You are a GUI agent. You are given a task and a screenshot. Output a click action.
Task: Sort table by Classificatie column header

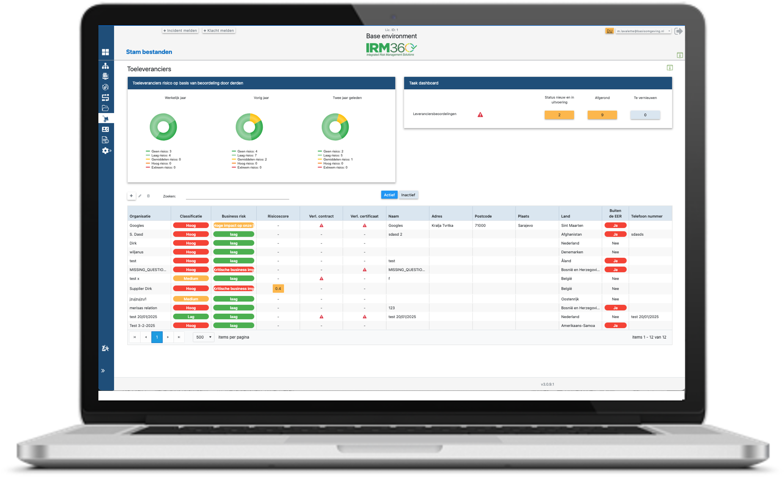191,216
